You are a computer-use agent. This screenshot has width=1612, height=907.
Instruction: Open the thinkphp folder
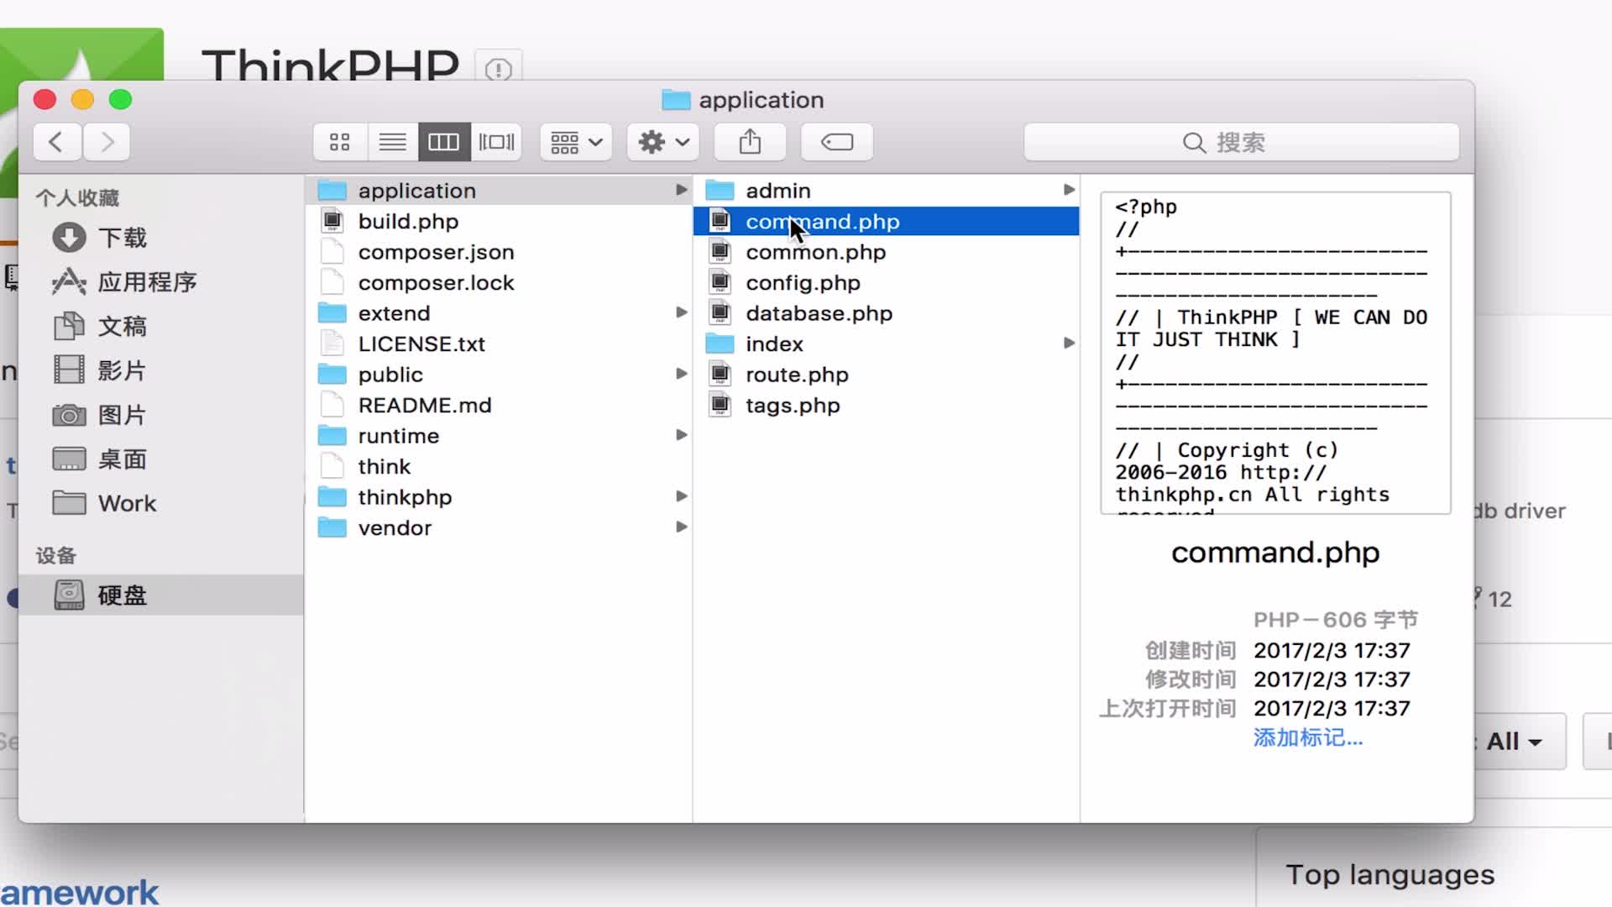tap(500, 497)
